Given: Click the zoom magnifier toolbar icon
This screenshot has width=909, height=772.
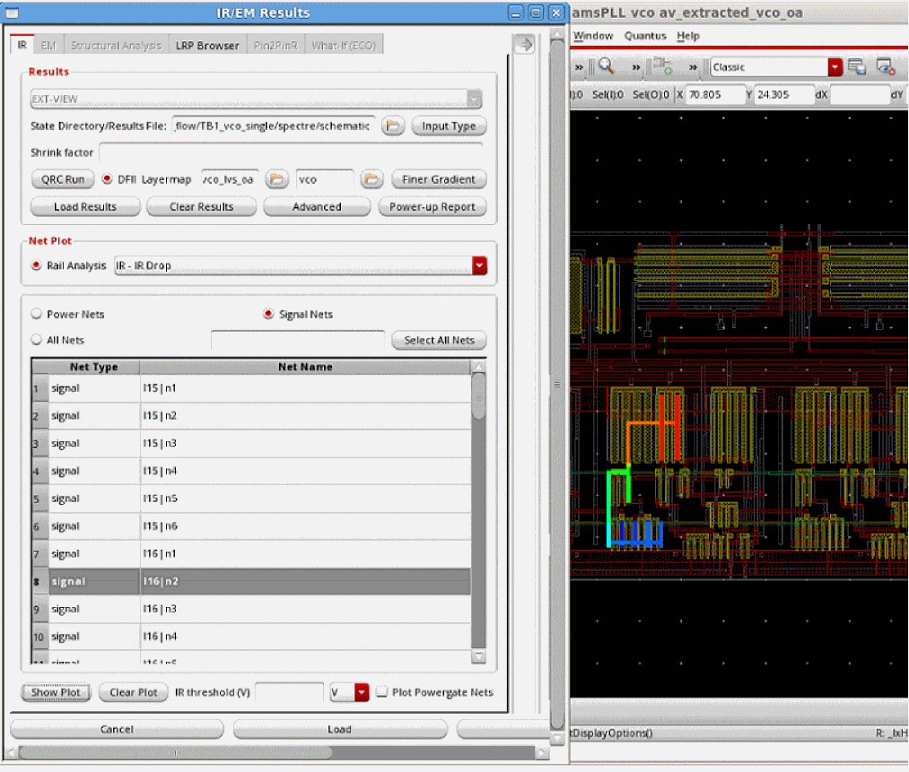Looking at the screenshot, I should click(606, 67).
